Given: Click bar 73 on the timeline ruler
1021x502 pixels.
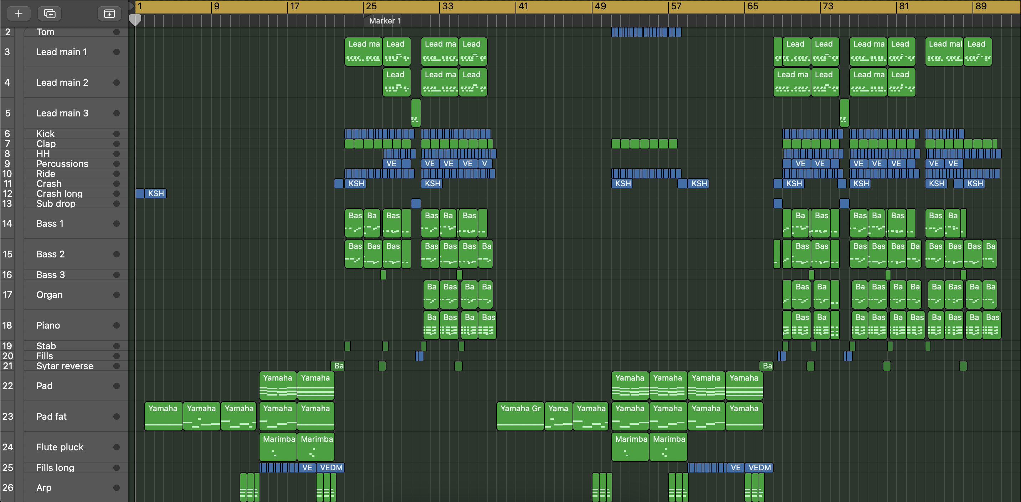Looking at the screenshot, I should (827, 6).
